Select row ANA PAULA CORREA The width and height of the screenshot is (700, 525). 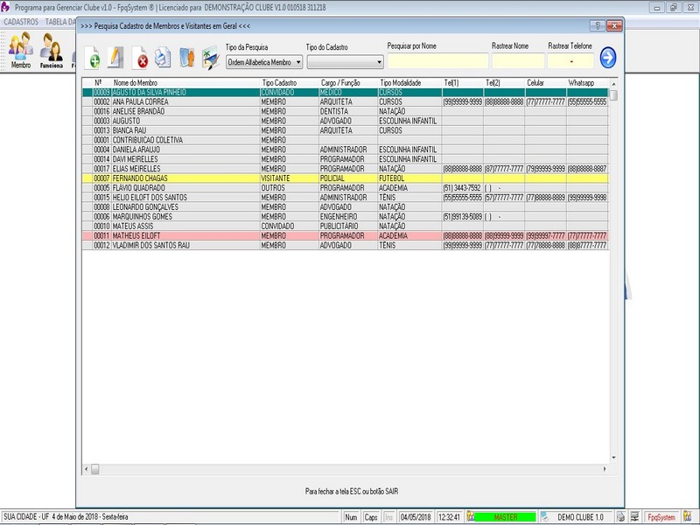point(345,101)
